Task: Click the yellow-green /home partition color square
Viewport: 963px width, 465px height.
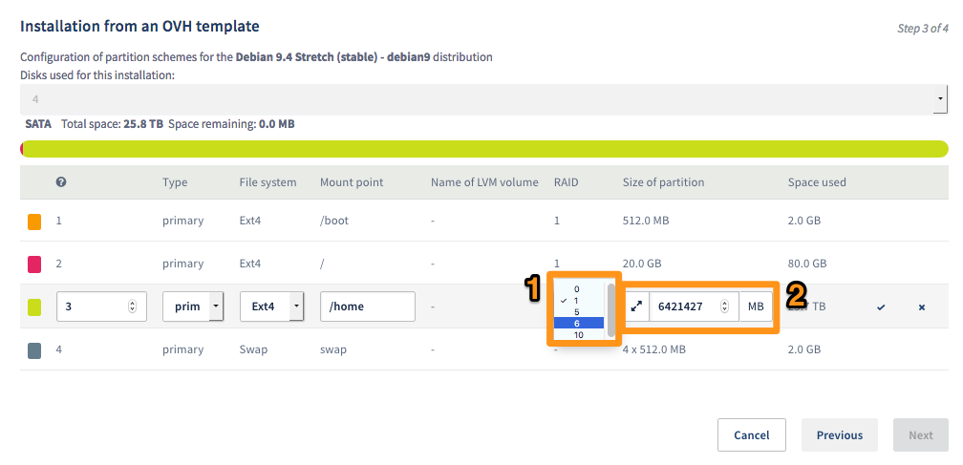Action: (x=34, y=306)
